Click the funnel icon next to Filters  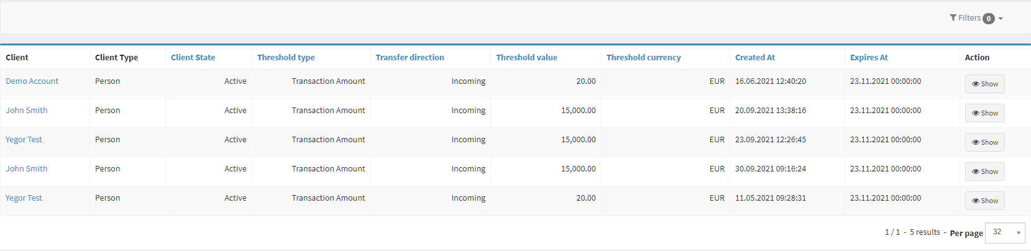[953, 18]
